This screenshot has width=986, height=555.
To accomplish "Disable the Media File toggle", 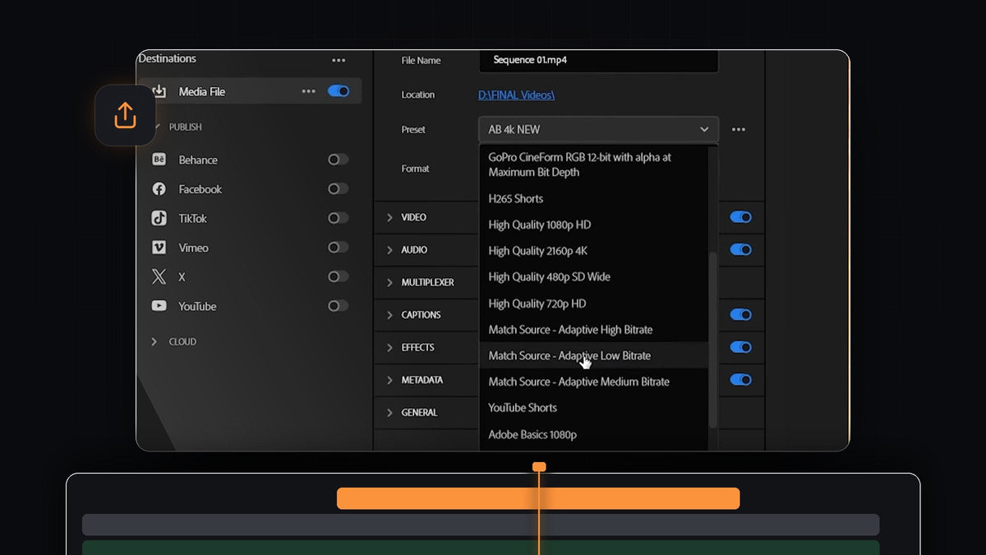I will [339, 91].
